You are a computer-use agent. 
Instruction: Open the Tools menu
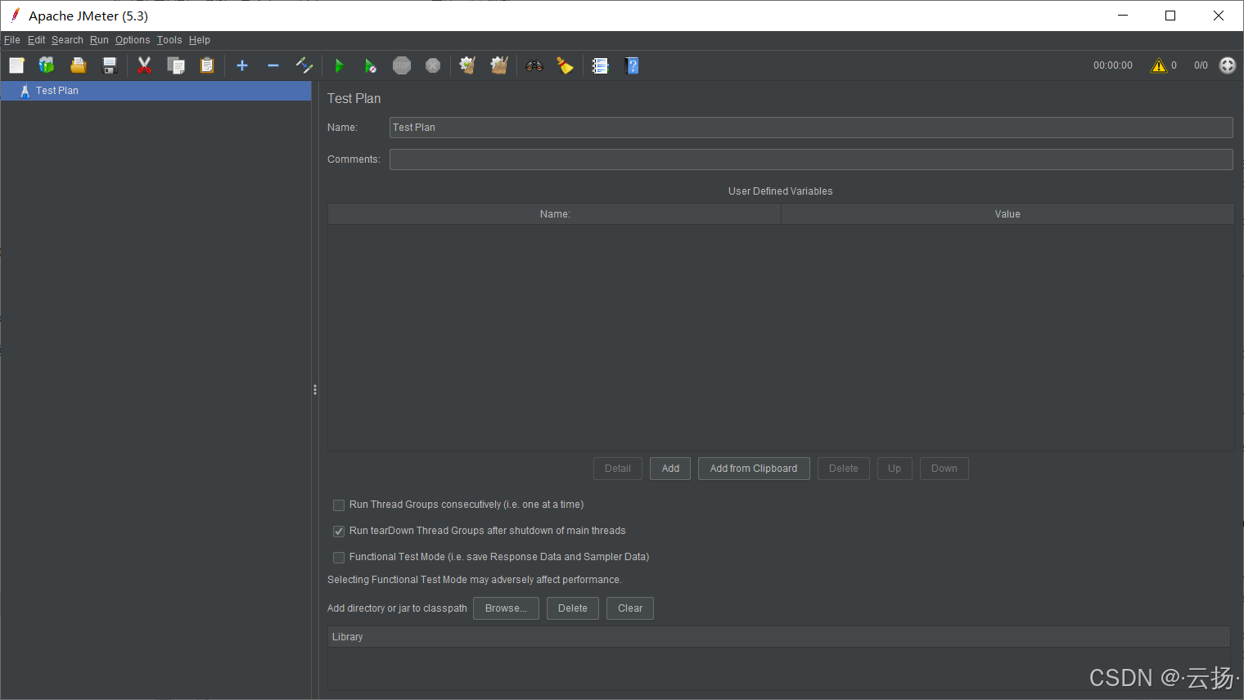[169, 40]
